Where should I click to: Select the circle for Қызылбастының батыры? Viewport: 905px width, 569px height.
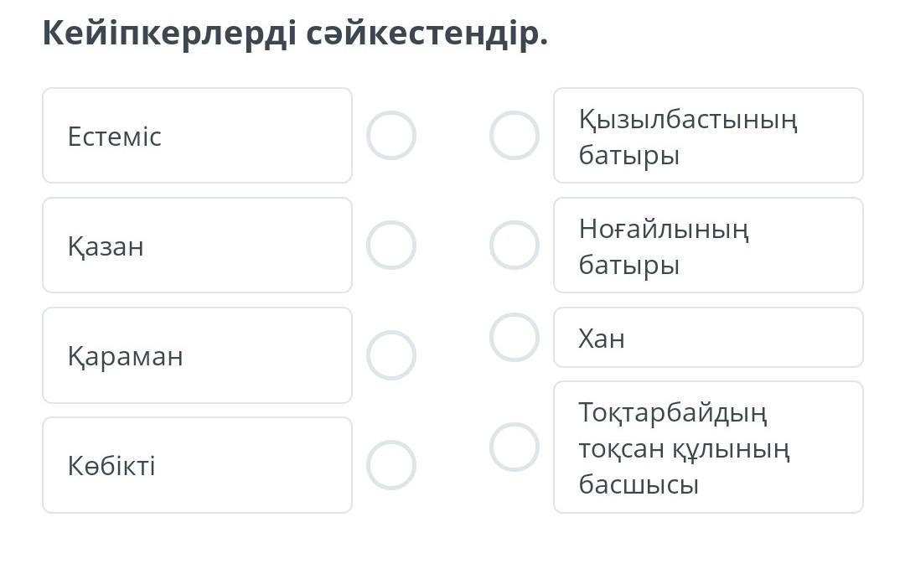(515, 136)
